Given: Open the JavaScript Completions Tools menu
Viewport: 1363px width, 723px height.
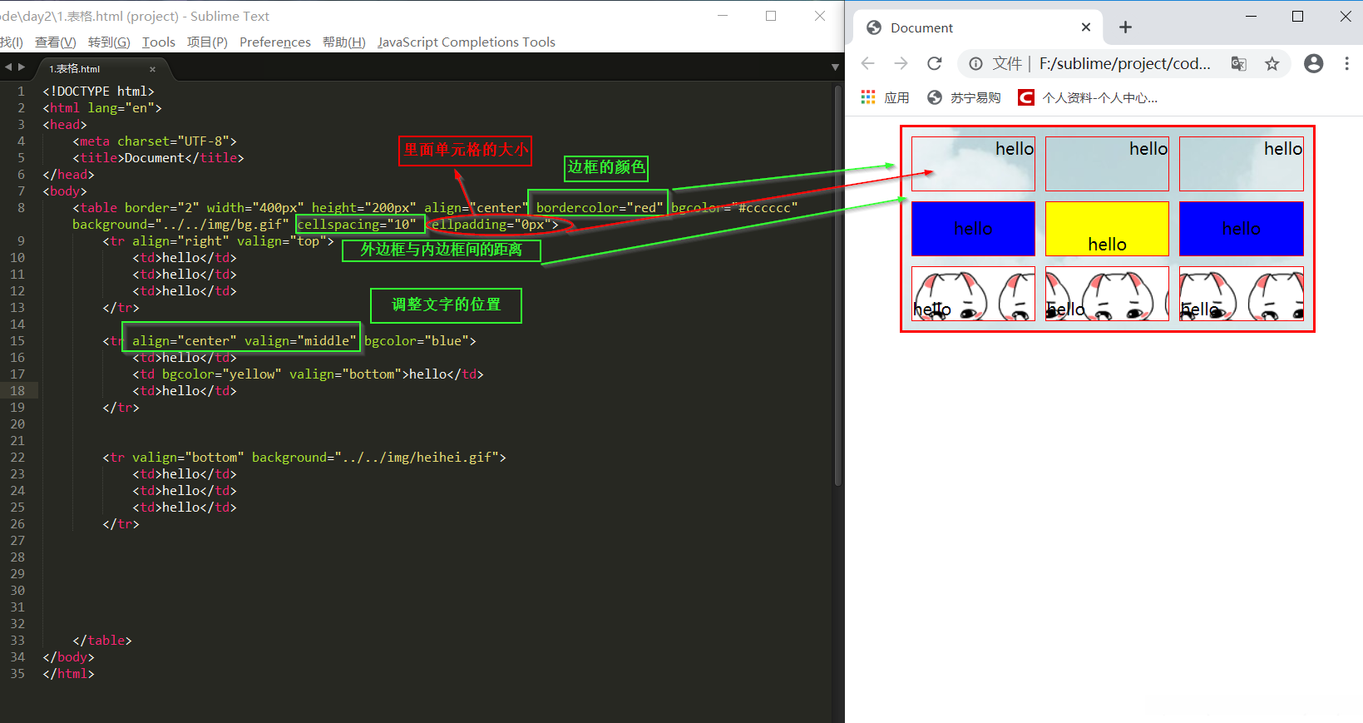Looking at the screenshot, I should click(x=467, y=42).
